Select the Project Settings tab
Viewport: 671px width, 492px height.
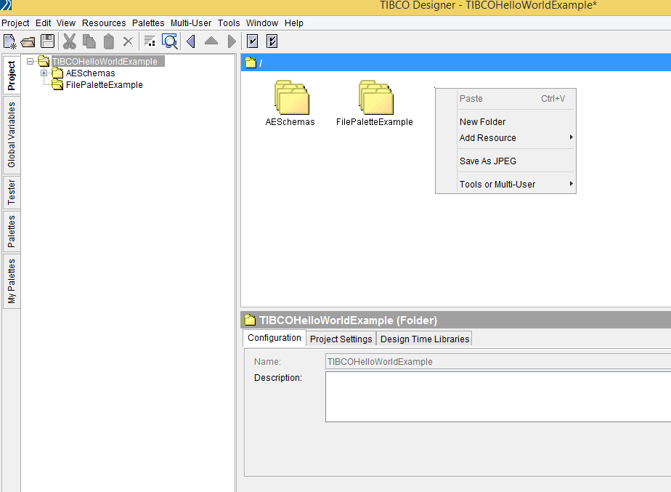[341, 339]
